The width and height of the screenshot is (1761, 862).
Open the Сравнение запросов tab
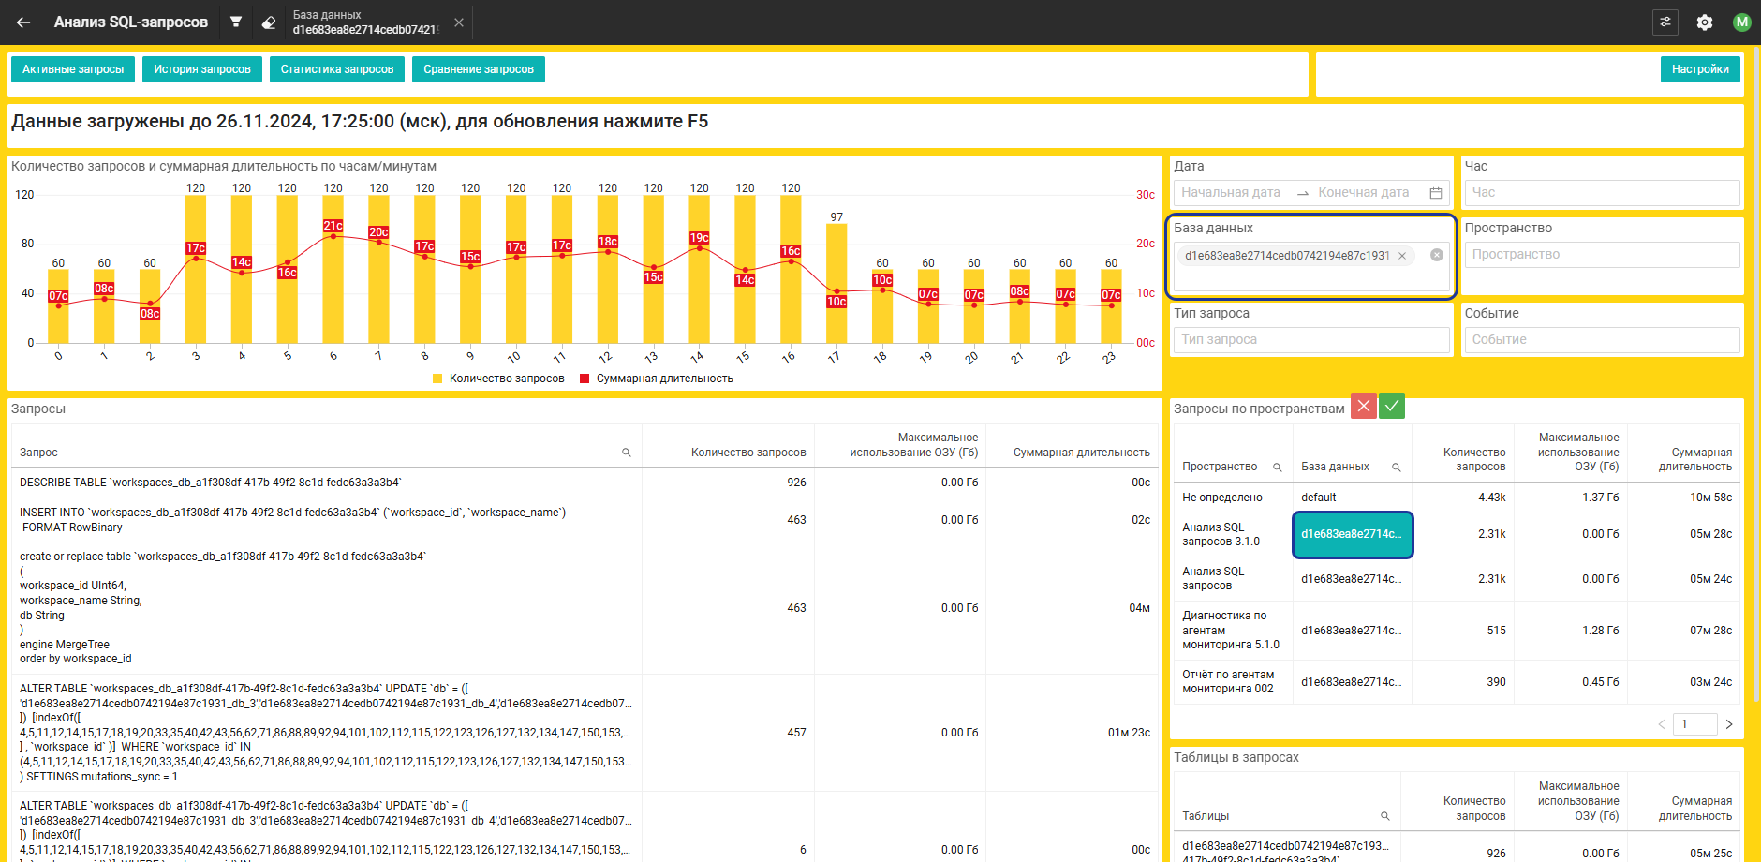click(x=479, y=69)
